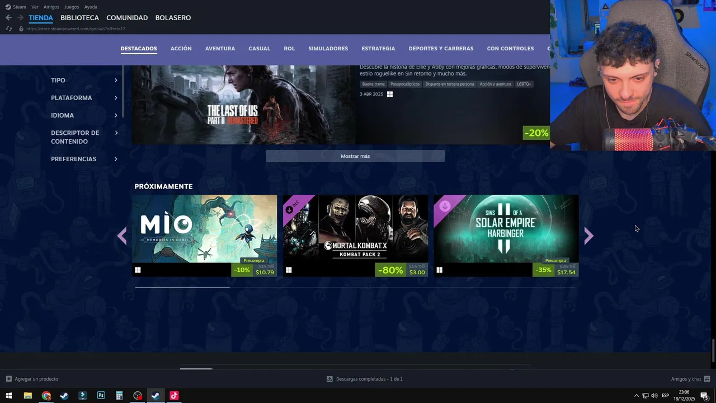Open the BOLASERO profile section
716x403 pixels.
pyautogui.click(x=173, y=18)
